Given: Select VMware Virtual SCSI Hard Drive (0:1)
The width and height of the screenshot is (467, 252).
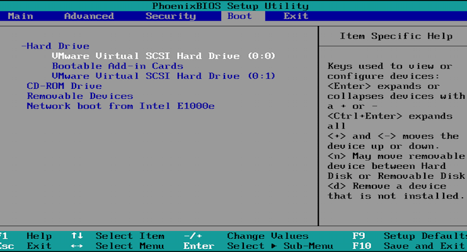Looking at the screenshot, I should [163, 76].
